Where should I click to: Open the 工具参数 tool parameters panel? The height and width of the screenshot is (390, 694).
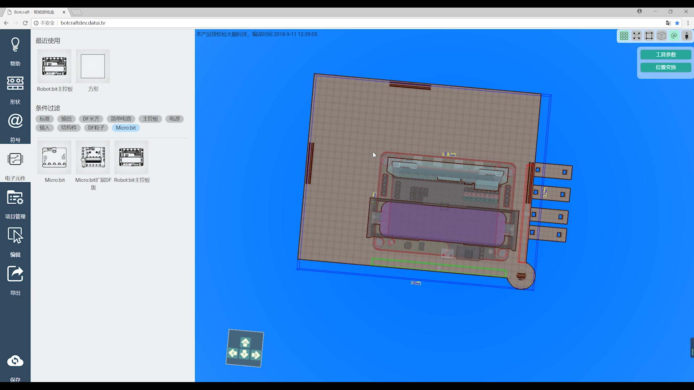[665, 55]
